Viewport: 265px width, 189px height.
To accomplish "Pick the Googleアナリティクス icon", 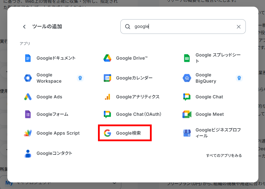I will pos(107,97).
